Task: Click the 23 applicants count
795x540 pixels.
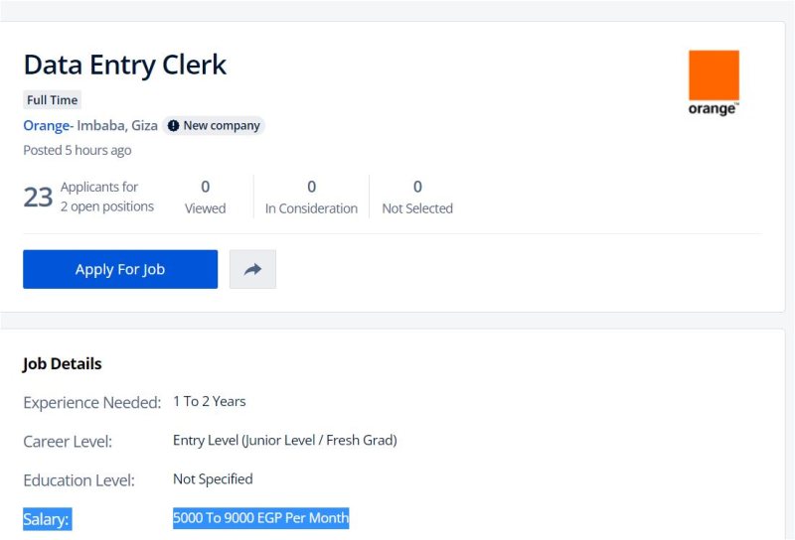Action: [x=38, y=198]
